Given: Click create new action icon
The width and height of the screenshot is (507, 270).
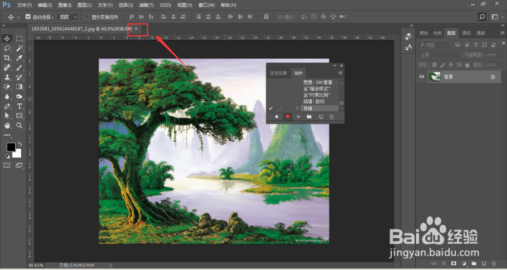Looking at the screenshot, I should [x=320, y=117].
